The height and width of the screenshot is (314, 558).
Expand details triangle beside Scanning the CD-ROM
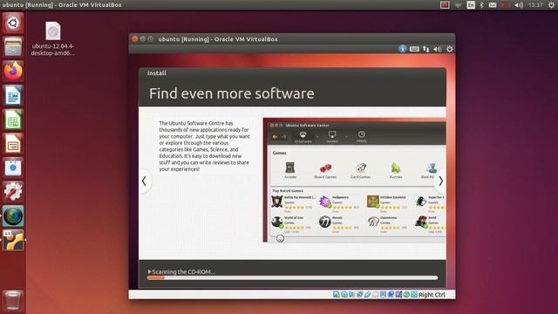[x=149, y=271]
